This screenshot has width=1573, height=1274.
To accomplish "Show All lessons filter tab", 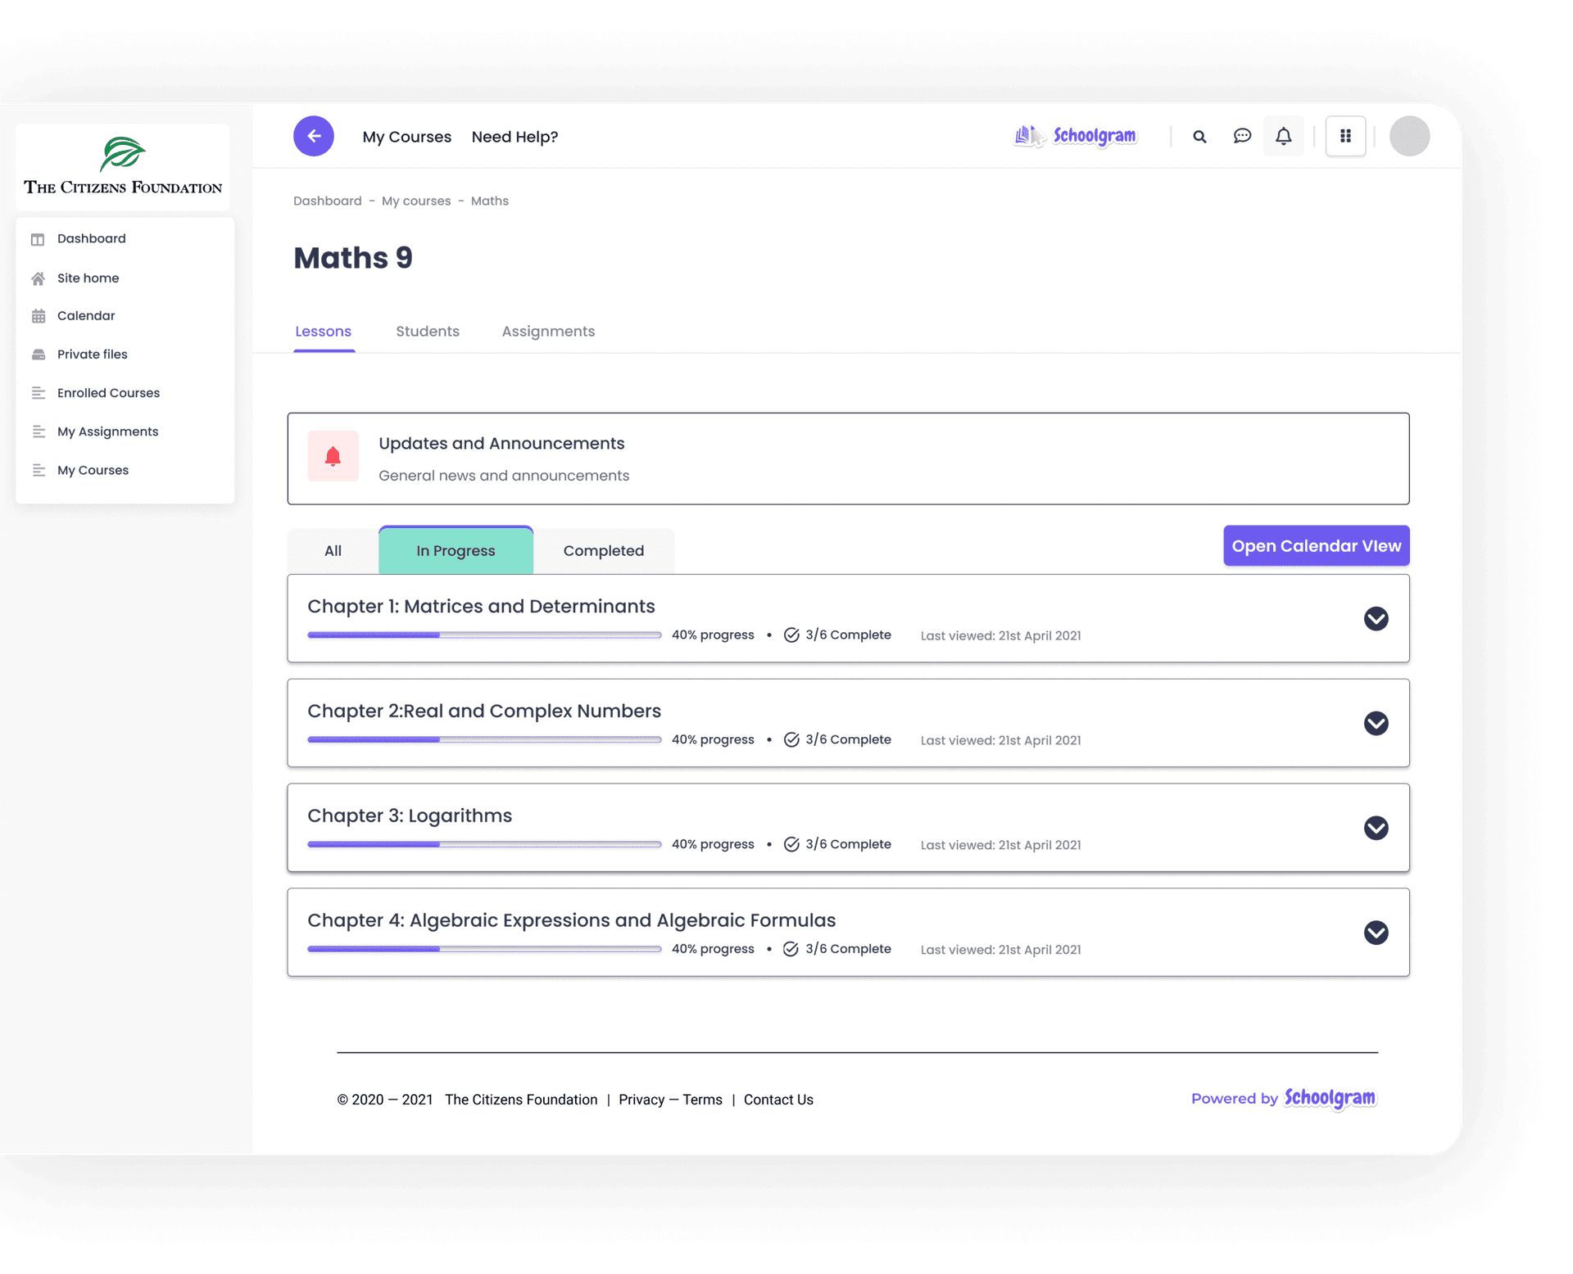I will click(x=333, y=551).
